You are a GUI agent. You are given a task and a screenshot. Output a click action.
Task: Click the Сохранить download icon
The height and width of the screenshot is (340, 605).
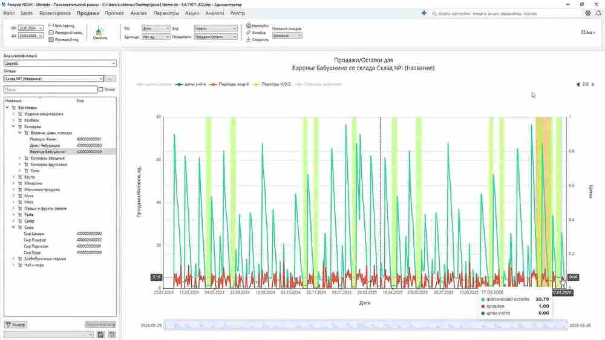click(249, 39)
